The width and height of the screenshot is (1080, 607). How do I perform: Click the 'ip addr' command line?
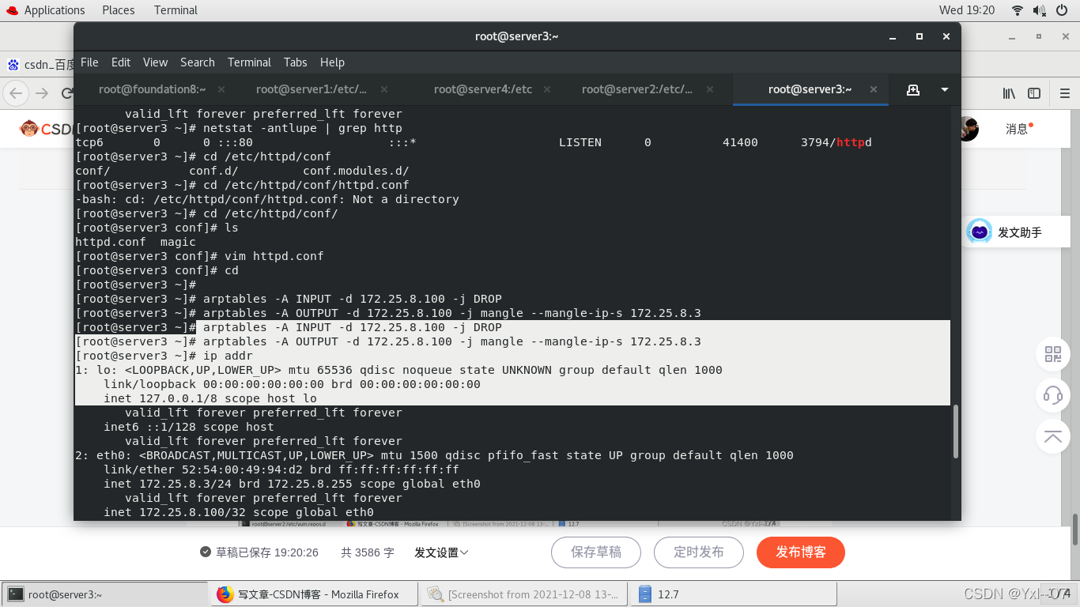click(x=164, y=356)
